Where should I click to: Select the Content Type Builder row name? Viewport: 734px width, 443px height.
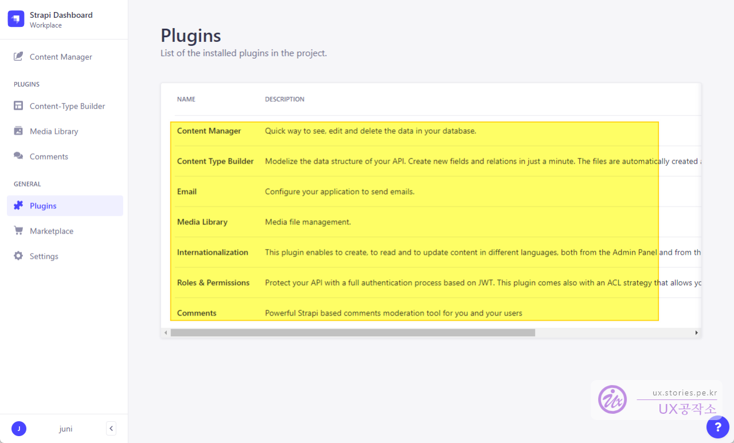click(215, 161)
